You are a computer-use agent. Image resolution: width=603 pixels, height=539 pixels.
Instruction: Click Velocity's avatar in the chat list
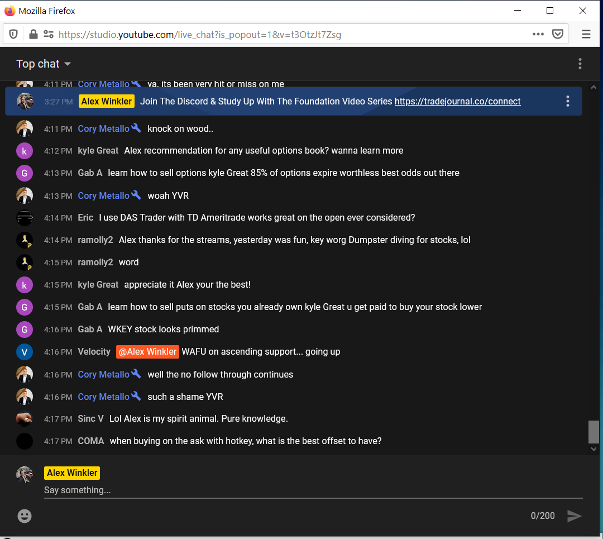coord(25,352)
